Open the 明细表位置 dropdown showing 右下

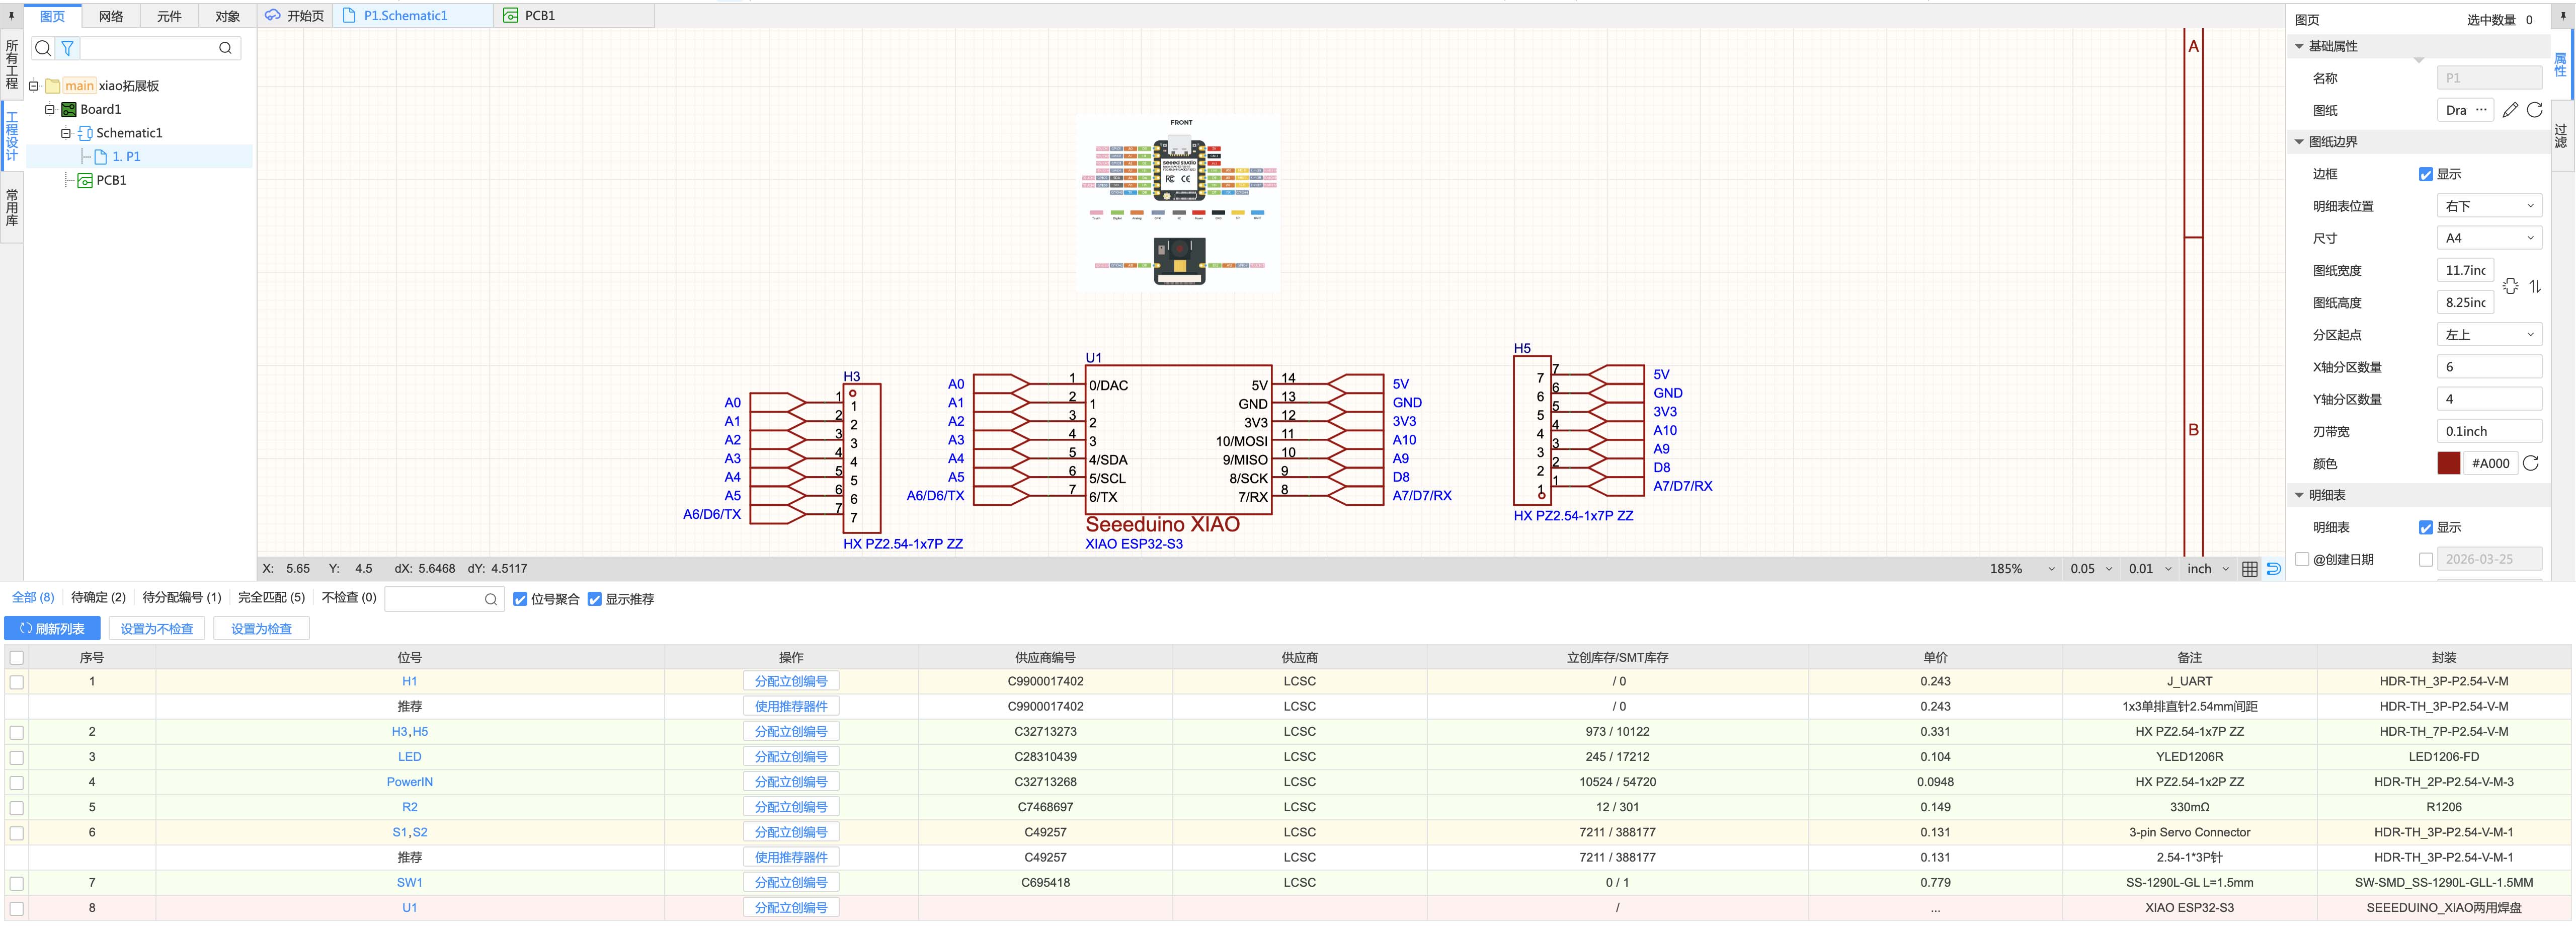pos(2490,206)
